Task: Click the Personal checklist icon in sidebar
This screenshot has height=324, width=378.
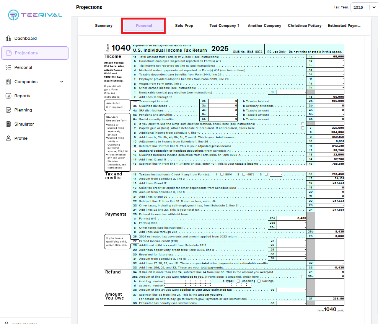Action: [8, 67]
